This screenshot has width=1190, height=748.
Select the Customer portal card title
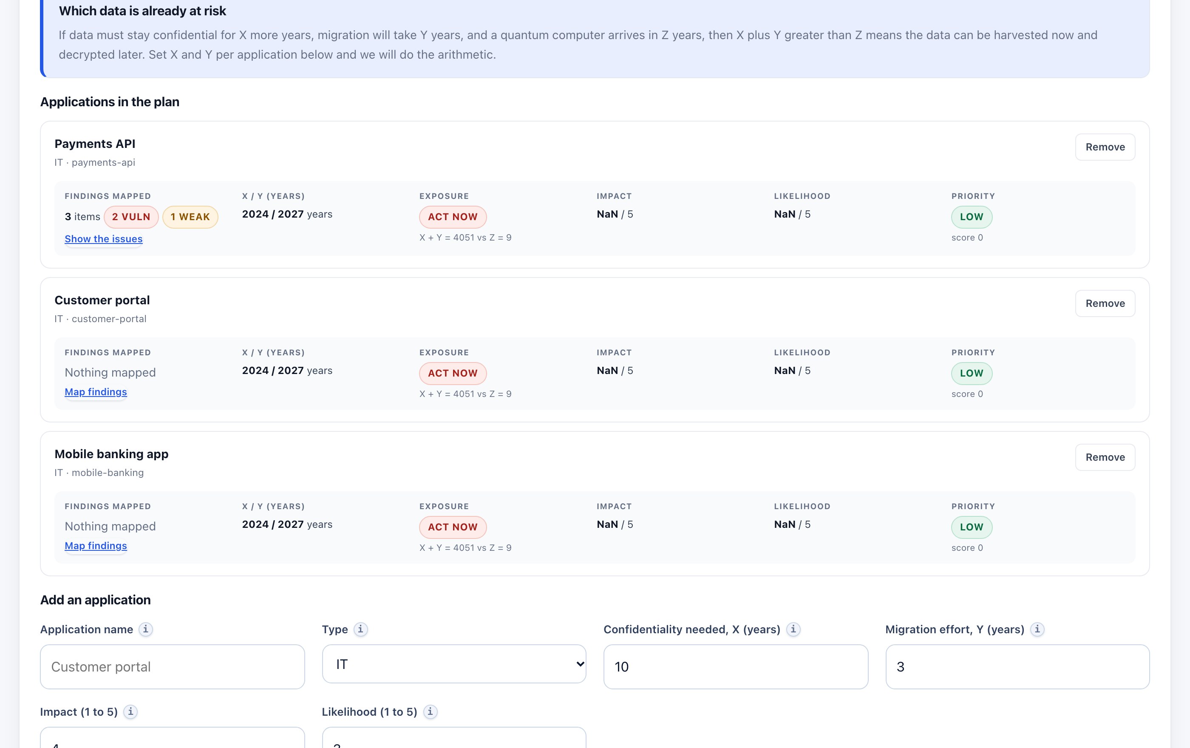[102, 300]
